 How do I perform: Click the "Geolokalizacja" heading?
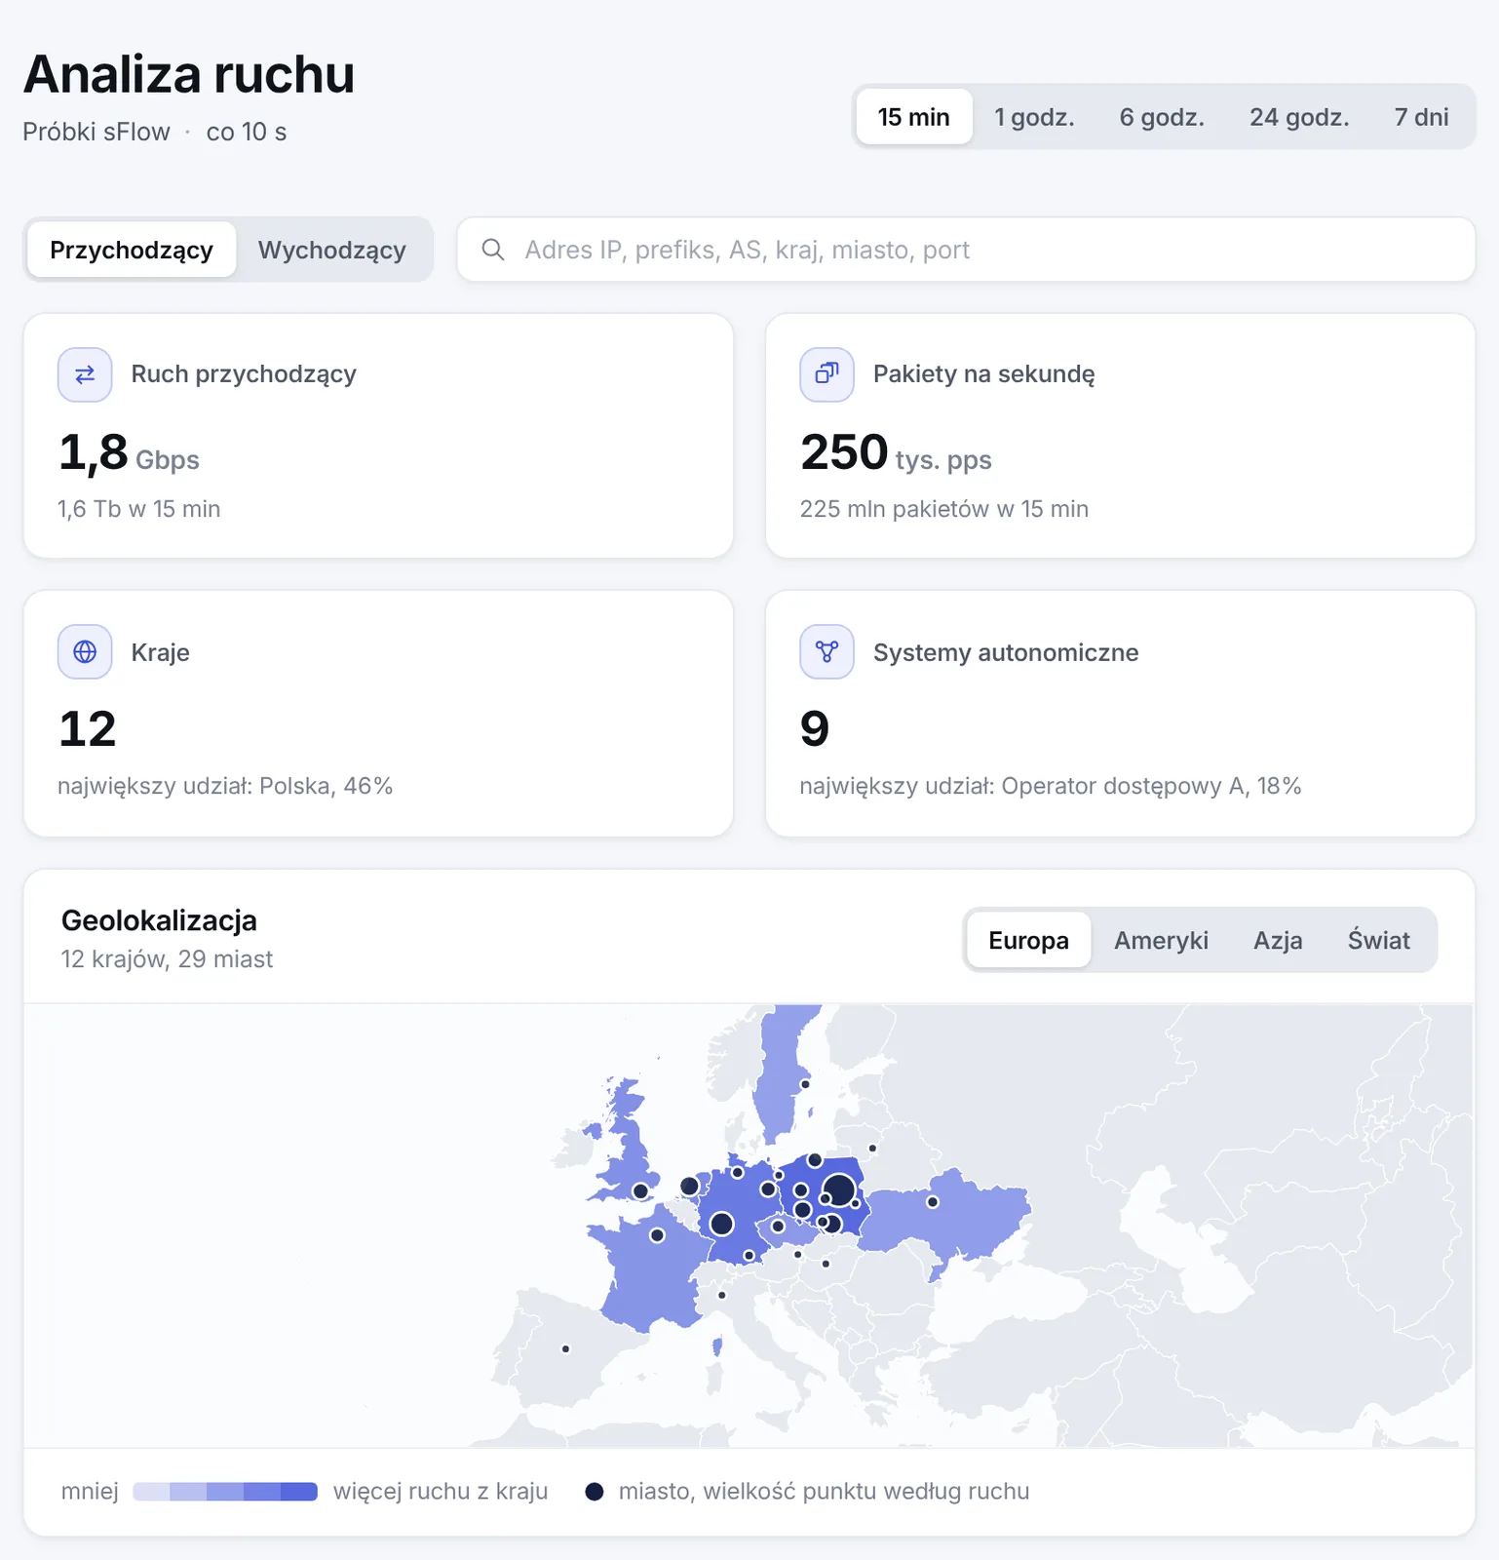tap(159, 920)
